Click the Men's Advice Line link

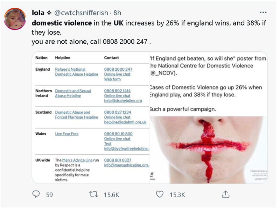tap(74, 160)
